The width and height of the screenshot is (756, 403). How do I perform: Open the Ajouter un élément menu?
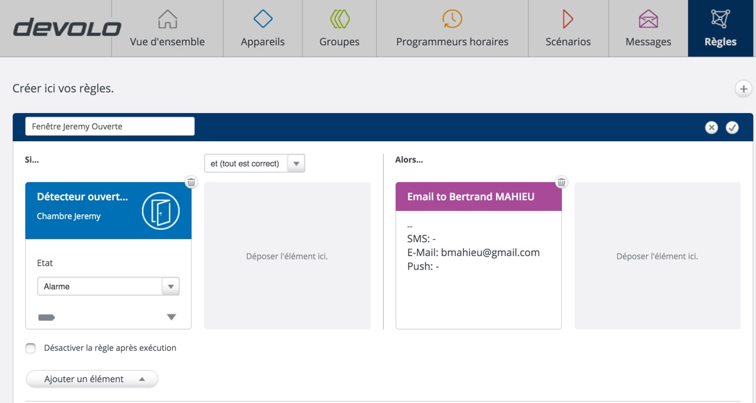(92, 379)
